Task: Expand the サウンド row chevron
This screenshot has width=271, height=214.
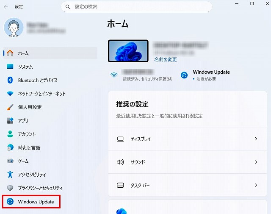Action: click(256, 162)
